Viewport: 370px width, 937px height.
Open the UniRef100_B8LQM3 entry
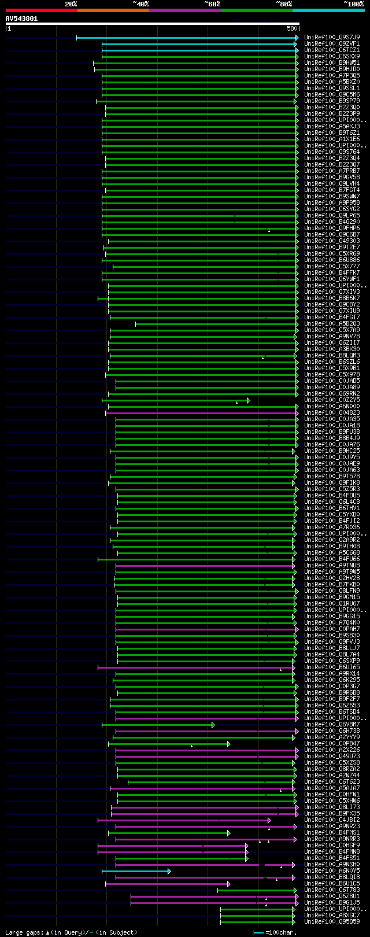point(332,355)
